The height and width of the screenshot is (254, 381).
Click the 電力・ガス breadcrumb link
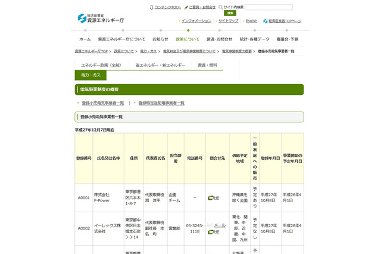pyautogui.click(x=148, y=51)
